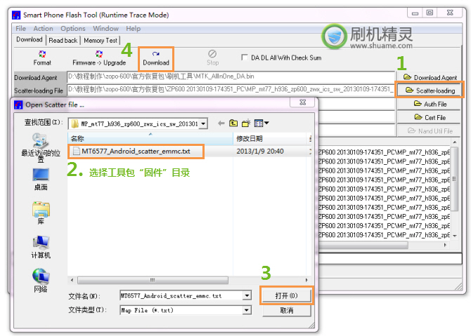Click the Flash Tool title bar app icon
The image size is (471, 336).
16,15
